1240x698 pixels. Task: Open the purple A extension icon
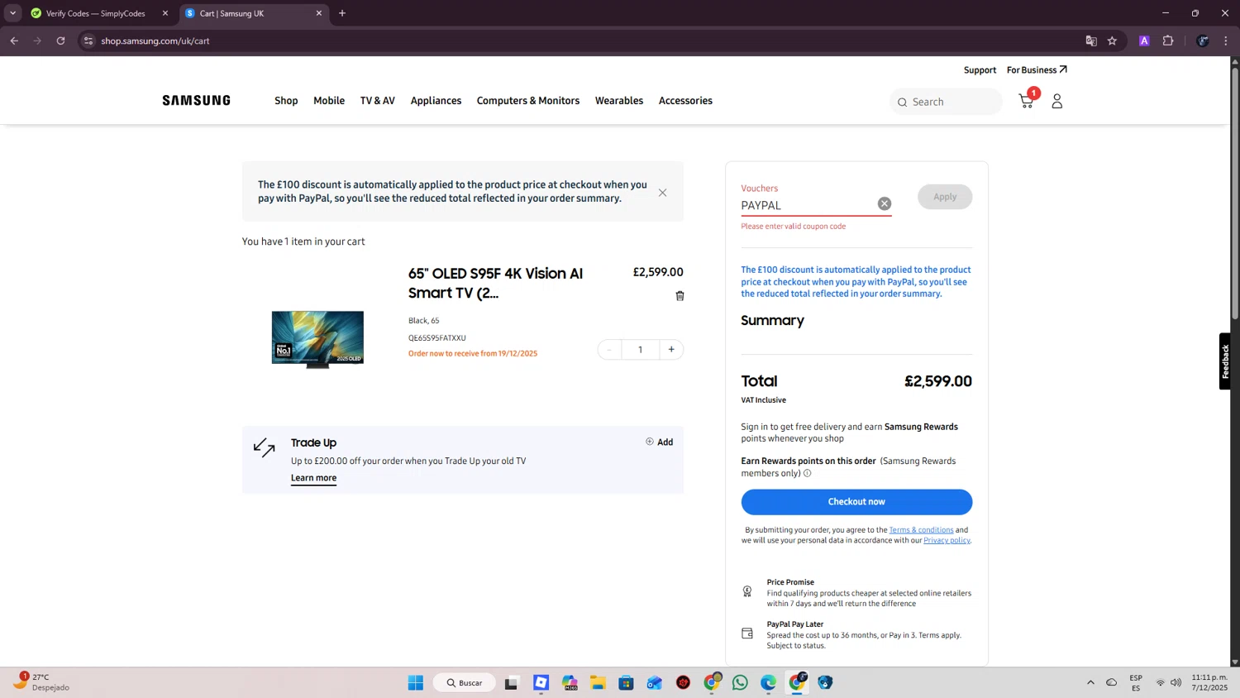(x=1144, y=41)
